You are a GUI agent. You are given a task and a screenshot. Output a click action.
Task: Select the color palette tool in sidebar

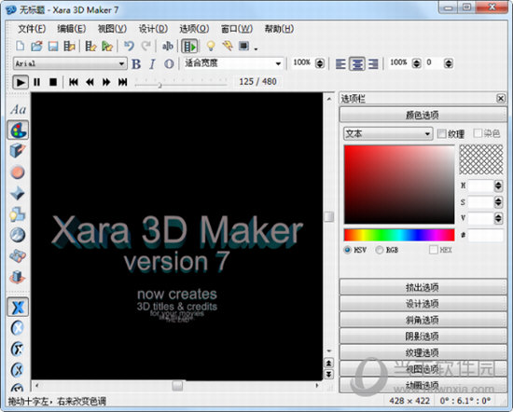pyautogui.click(x=18, y=130)
